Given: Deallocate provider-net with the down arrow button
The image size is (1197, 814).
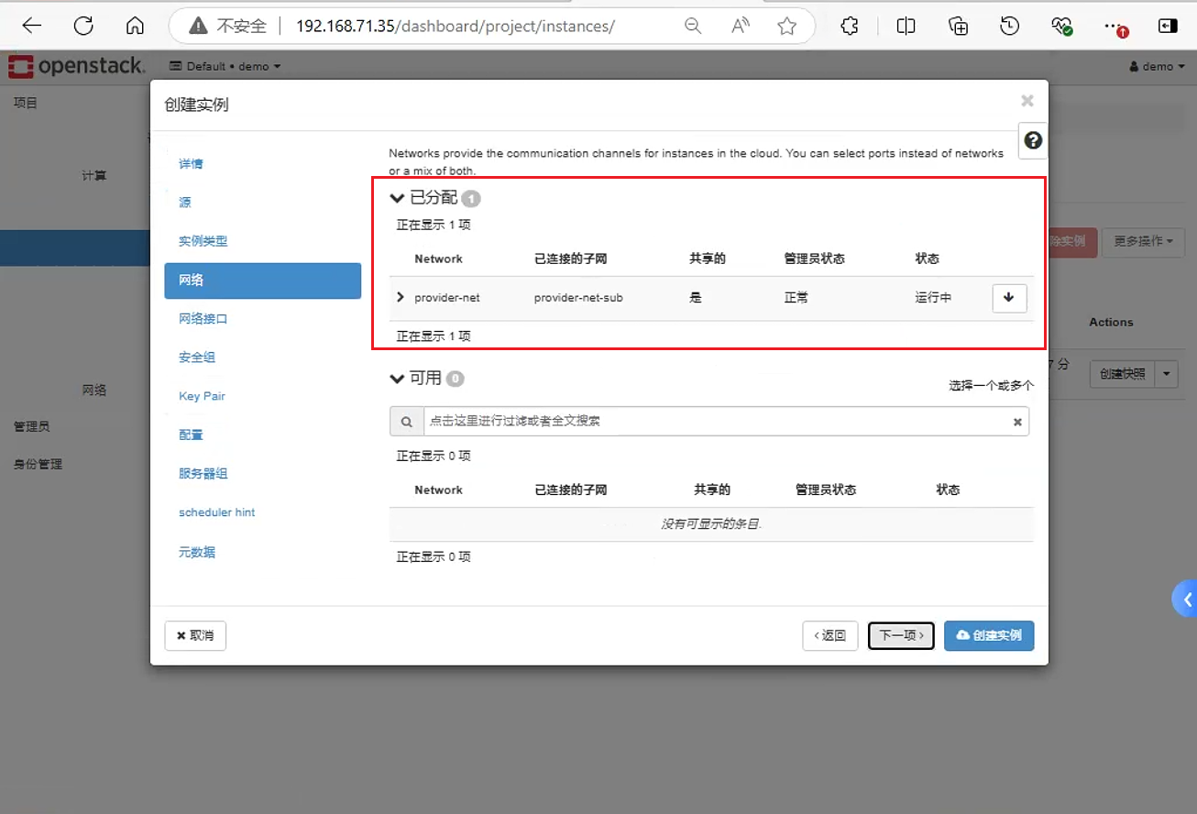Looking at the screenshot, I should (x=1009, y=298).
